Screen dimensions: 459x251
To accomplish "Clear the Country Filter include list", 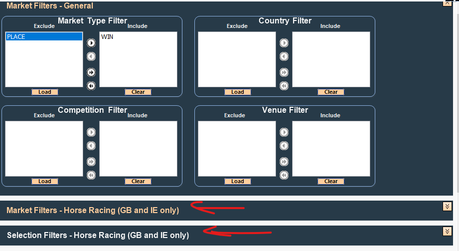I will pyautogui.click(x=331, y=92).
